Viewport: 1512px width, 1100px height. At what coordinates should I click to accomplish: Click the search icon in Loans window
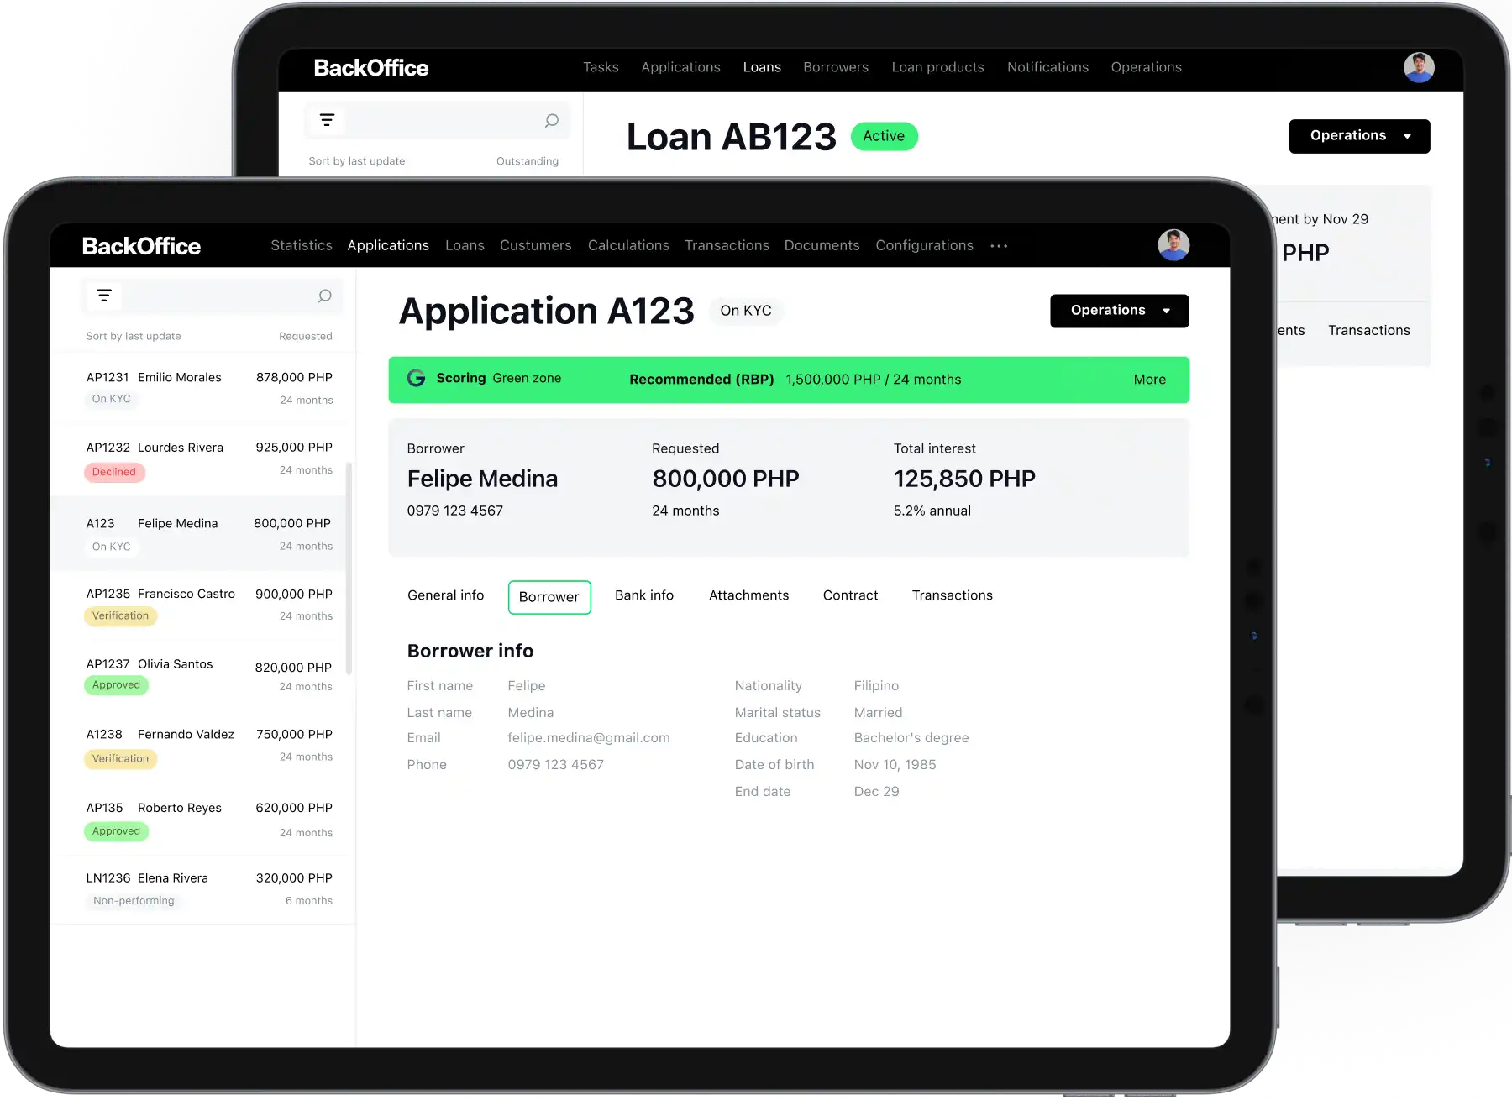pos(551,120)
